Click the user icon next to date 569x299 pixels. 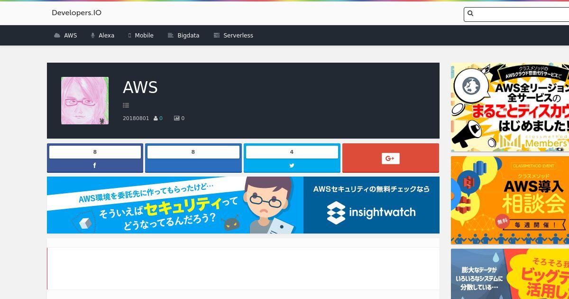[x=156, y=118]
